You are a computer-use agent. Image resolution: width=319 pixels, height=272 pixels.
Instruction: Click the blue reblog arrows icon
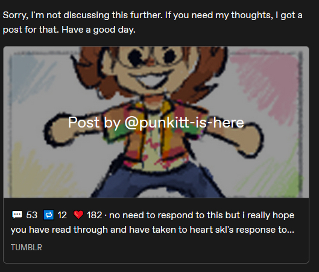[x=49, y=215]
